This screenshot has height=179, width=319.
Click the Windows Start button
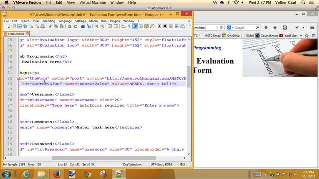tap(6, 174)
